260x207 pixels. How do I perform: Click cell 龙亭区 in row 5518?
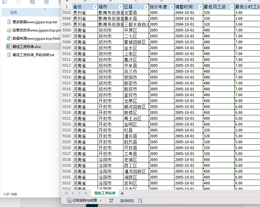click(136, 101)
